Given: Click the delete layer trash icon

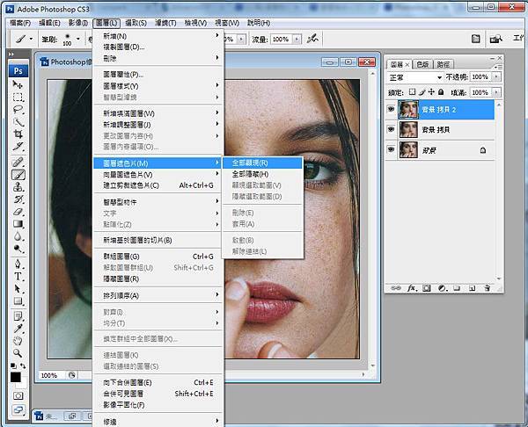Looking at the screenshot, I should click(x=487, y=288).
